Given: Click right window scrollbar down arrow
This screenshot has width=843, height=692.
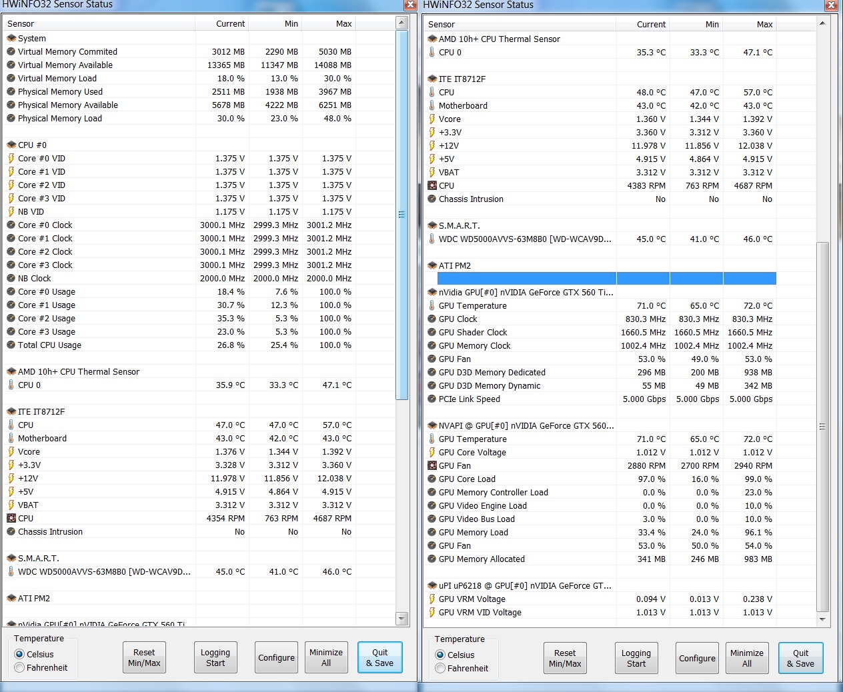Looking at the screenshot, I should pyautogui.click(x=822, y=619).
